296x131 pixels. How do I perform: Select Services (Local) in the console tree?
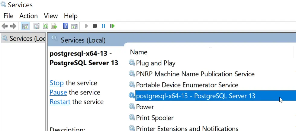[24, 39]
